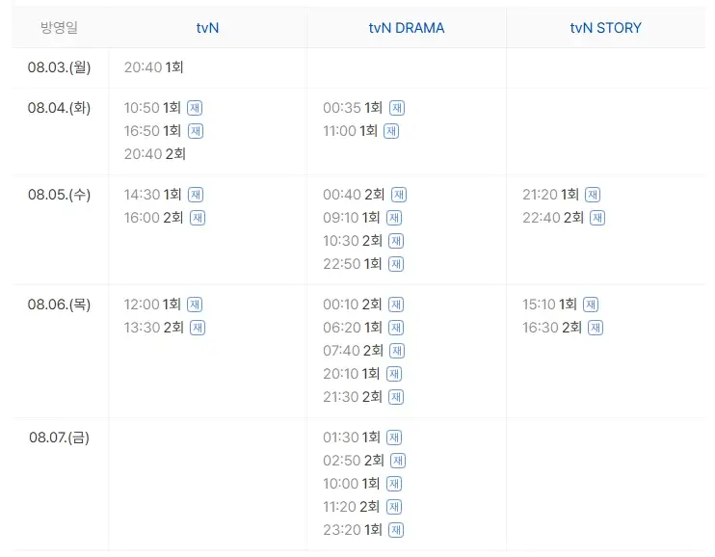Click the 13:30 2회 tvN entry

pyautogui.click(x=153, y=328)
